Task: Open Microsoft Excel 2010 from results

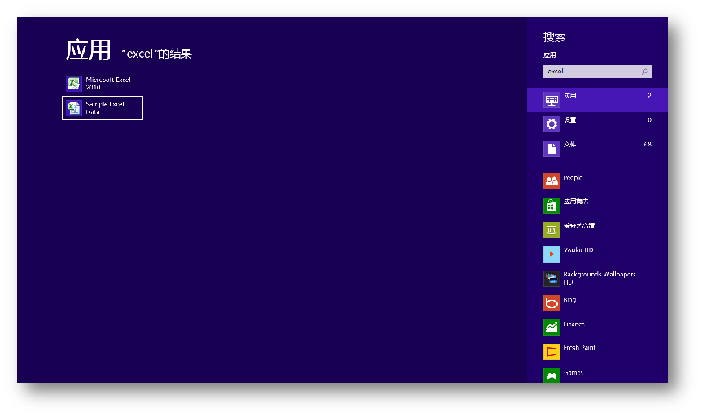Action: pos(102,84)
